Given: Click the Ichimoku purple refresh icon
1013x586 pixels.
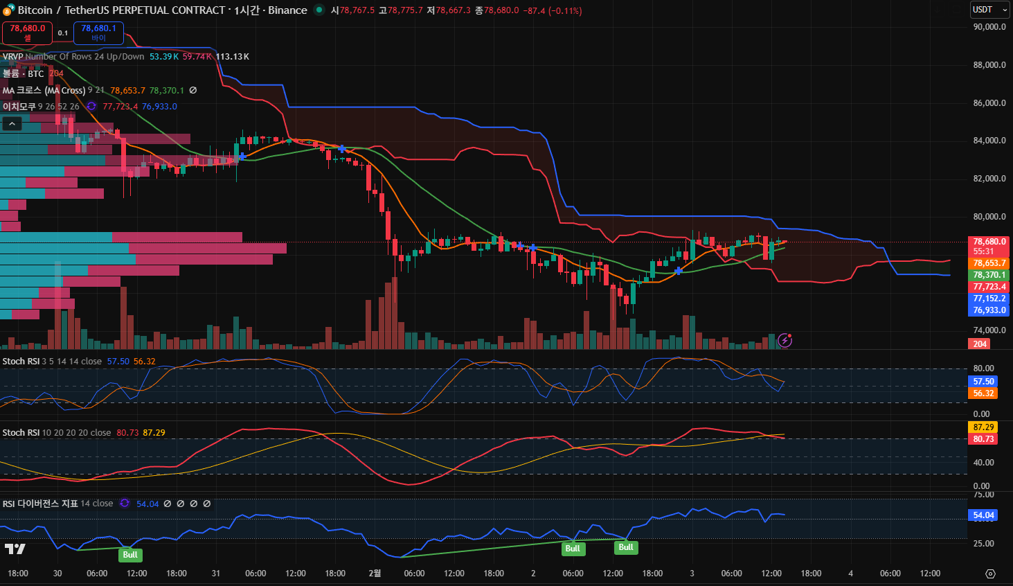Looking at the screenshot, I should (x=91, y=107).
